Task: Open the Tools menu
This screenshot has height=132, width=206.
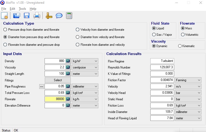Action: (x=22, y=9)
